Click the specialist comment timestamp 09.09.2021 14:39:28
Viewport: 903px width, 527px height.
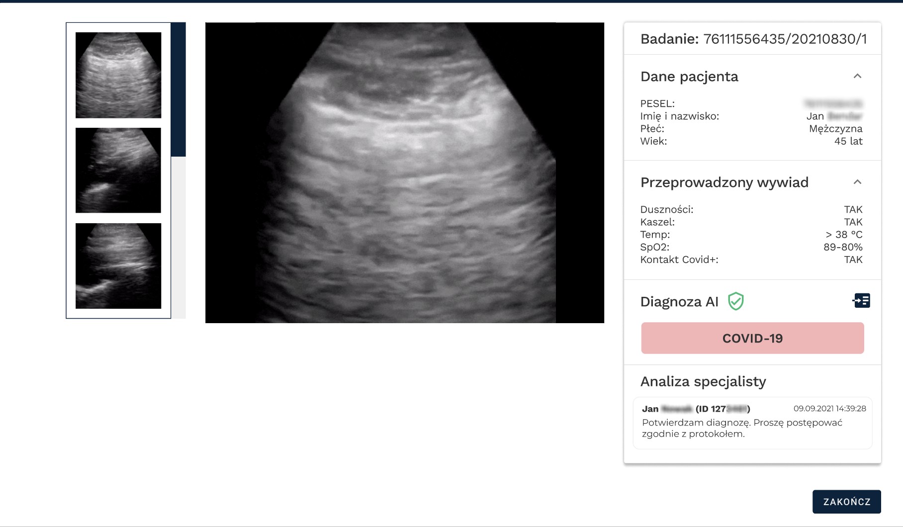point(829,409)
